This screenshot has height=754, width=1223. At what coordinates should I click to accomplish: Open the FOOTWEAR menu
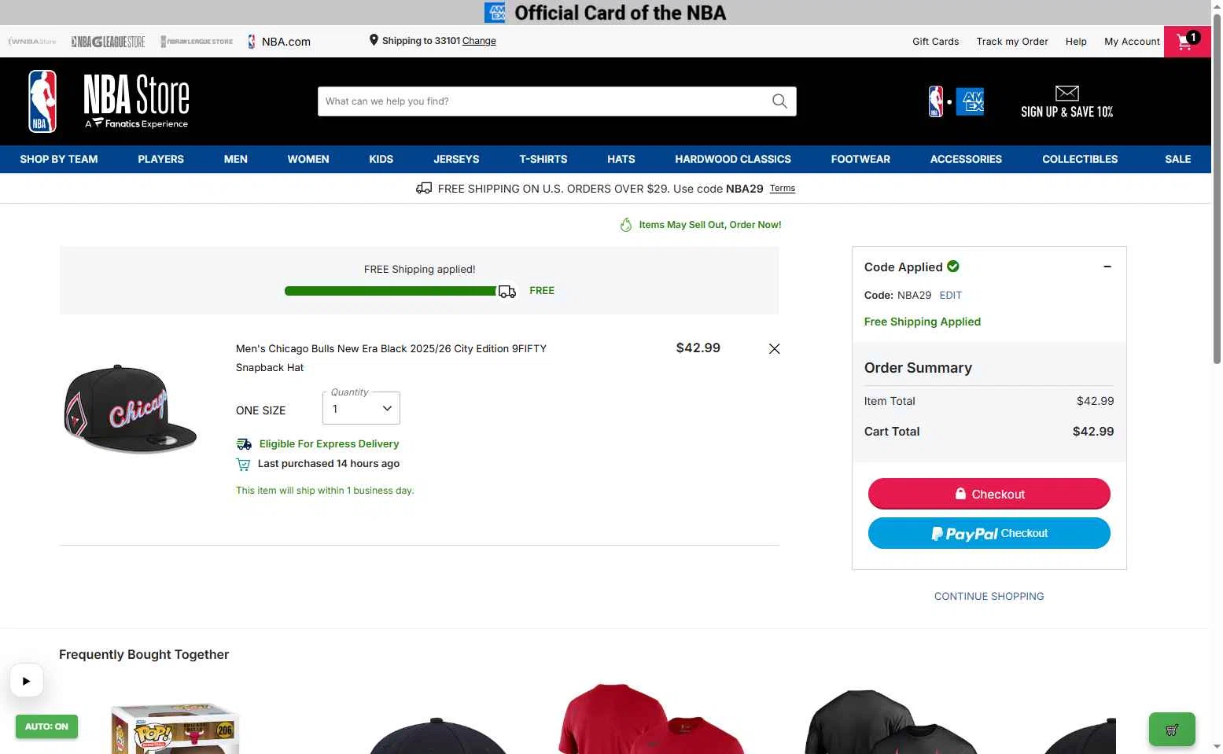tap(860, 159)
